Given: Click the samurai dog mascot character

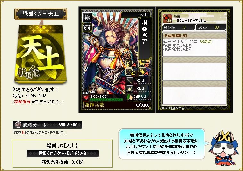Looking at the screenshot, I should click(x=223, y=148).
